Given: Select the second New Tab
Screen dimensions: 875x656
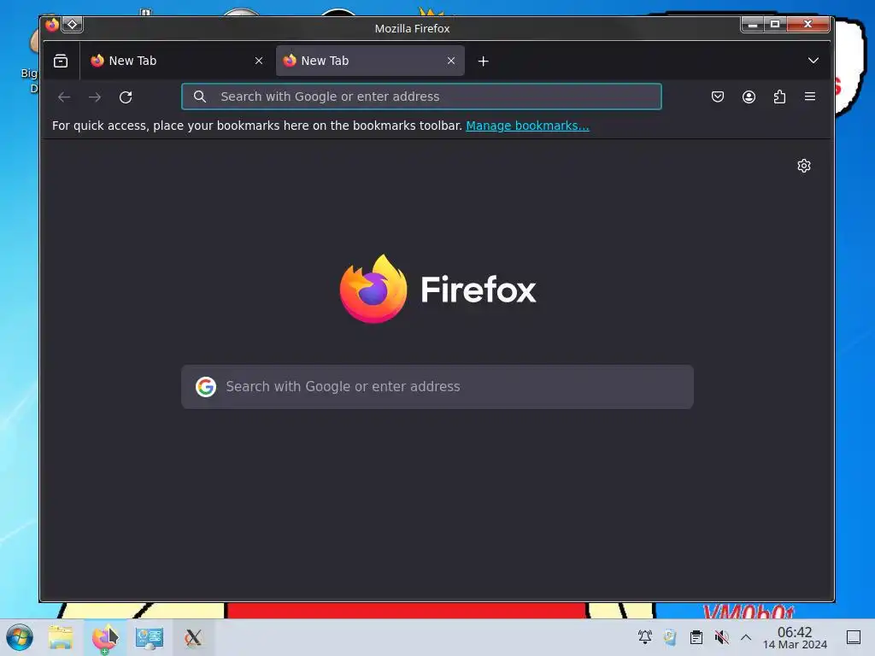Looking at the screenshot, I should pos(370,61).
